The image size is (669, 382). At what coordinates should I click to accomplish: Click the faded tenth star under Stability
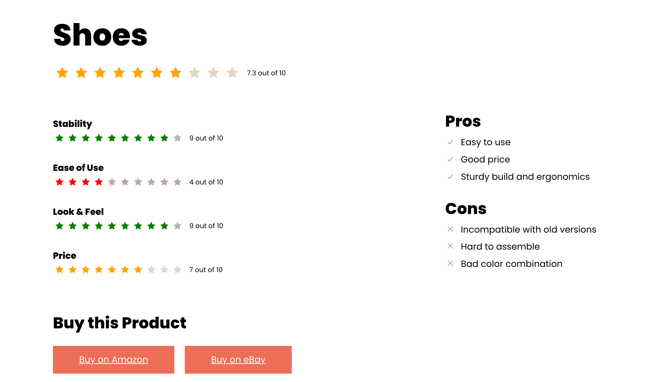pyautogui.click(x=177, y=138)
